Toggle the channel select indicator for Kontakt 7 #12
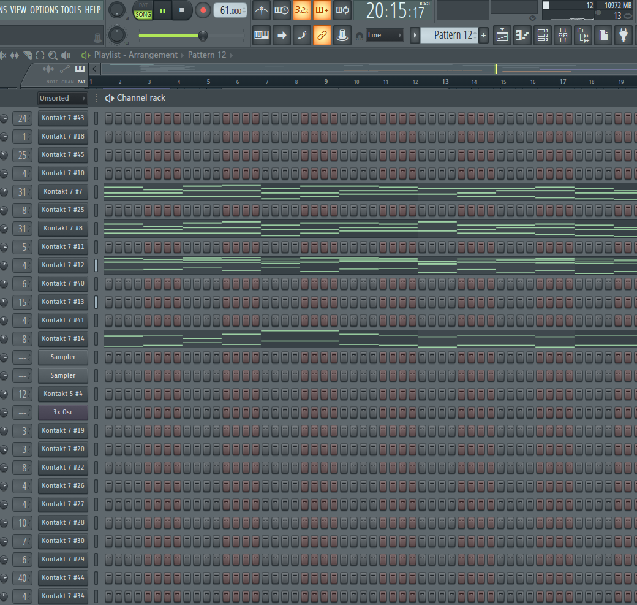This screenshot has width=637, height=605. pos(96,265)
